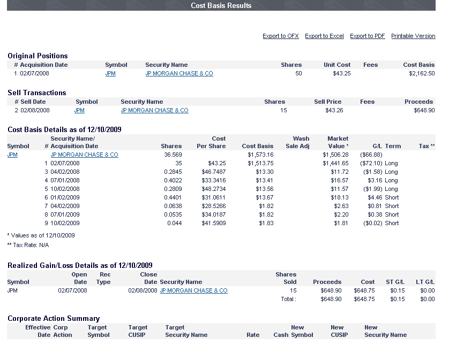
Task: Select acquisition date "01/02/2009"
Action: pyautogui.click(x=65, y=197)
